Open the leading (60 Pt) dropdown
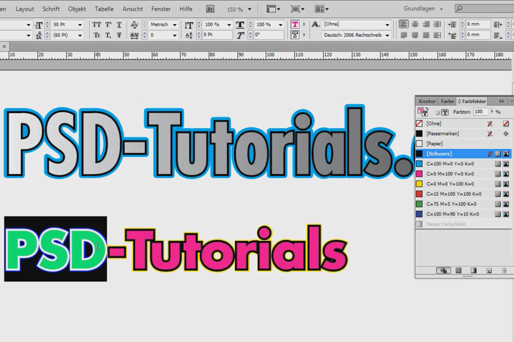Image resolution: width=514 pixels, height=342 pixels. coord(80,35)
